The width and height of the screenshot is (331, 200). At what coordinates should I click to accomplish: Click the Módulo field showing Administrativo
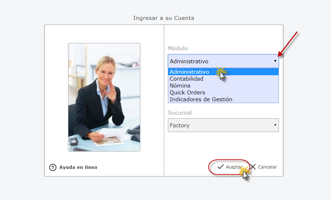pos(217,61)
